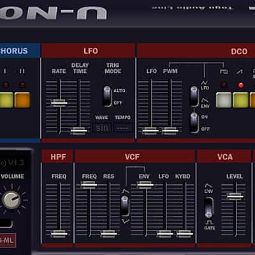Click the HPF FREQ slider handle
Image resolution: width=255 pixels, height=255 pixels.
point(59,234)
